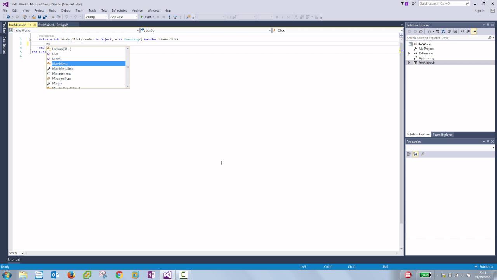Image resolution: width=497 pixels, height=280 pixels.
Task: Open Visual Studio from the Windows taskbar
Action: pos(167,275)
